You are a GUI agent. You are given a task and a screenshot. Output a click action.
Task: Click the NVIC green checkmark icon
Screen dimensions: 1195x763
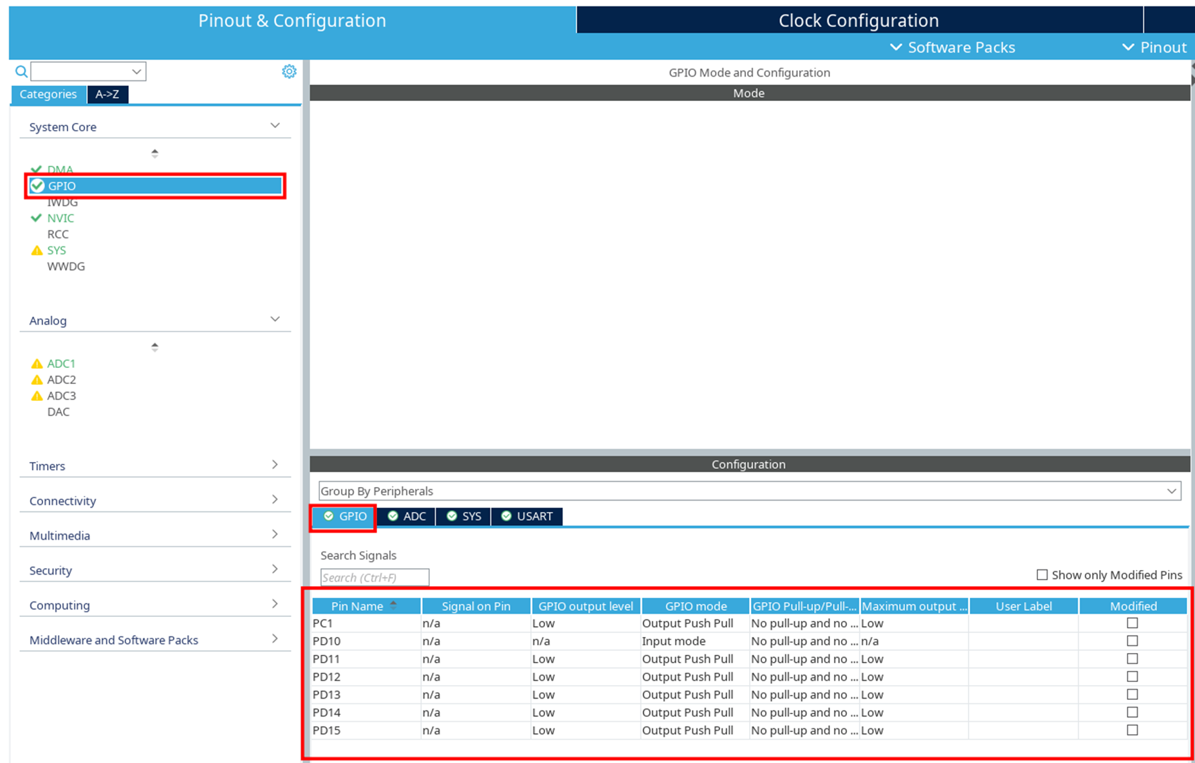pos(37,218)
